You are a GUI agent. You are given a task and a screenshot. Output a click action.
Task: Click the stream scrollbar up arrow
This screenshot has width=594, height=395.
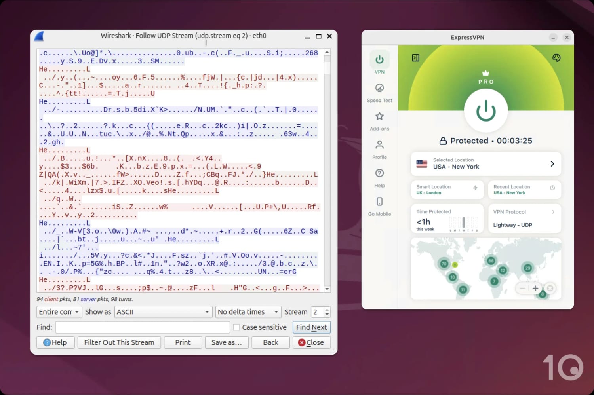point(327,52)
